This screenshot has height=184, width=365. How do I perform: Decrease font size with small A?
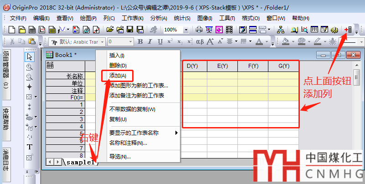pyautogui.click(x=221, y=41)
